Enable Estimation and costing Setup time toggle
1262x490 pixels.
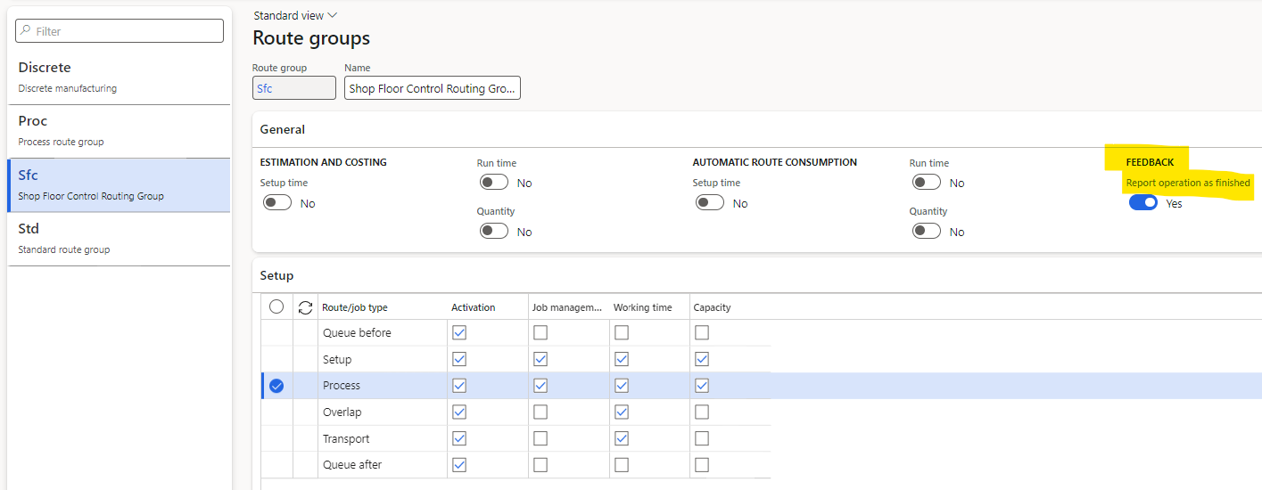[277, 203]
